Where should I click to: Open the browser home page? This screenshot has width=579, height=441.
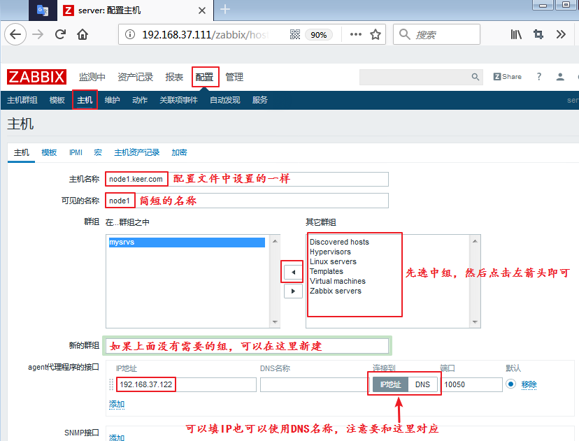pyautogui.click(x=83, y=34)
